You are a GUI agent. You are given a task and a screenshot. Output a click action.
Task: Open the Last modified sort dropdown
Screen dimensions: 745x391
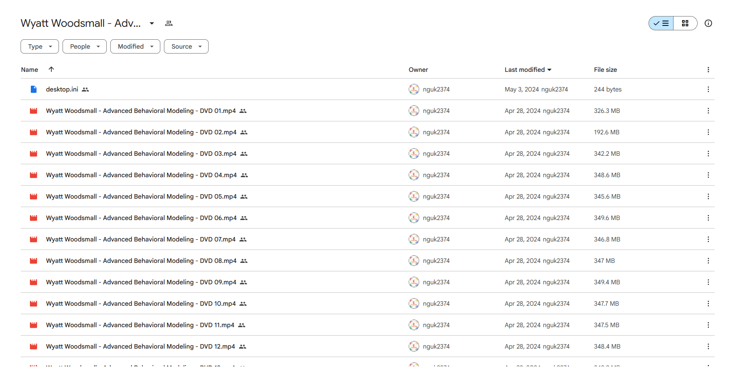[x=528, y=70]
